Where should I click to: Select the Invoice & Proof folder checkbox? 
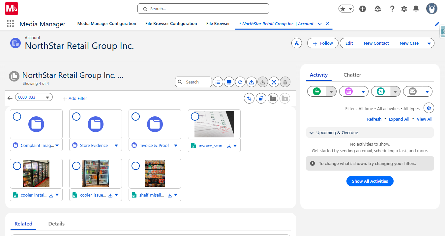(x=135, y=116)
